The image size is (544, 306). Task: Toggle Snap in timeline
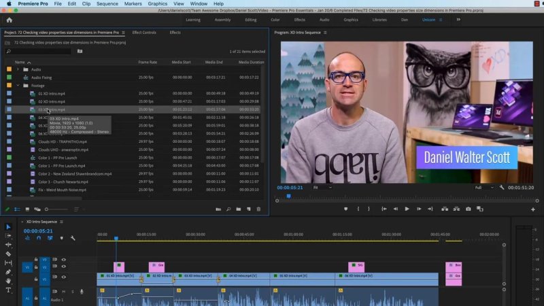point(39,238)
